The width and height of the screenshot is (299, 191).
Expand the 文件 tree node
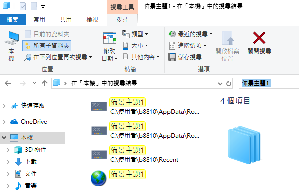tap(8, 174)
